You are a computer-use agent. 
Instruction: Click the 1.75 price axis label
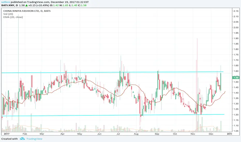point(236,54)
